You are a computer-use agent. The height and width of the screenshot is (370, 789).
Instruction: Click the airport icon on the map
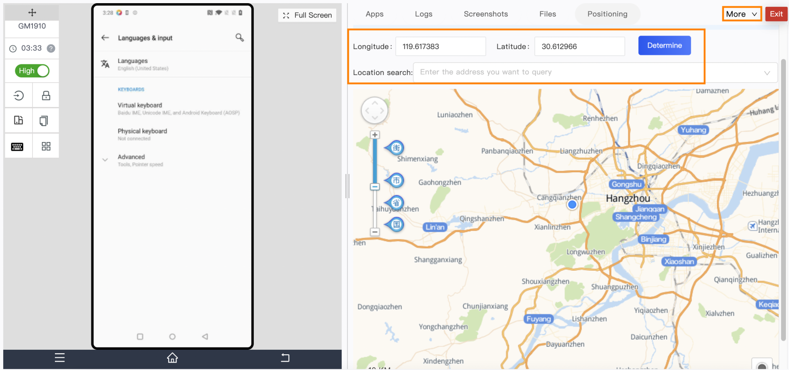click(x=752, y=226)
